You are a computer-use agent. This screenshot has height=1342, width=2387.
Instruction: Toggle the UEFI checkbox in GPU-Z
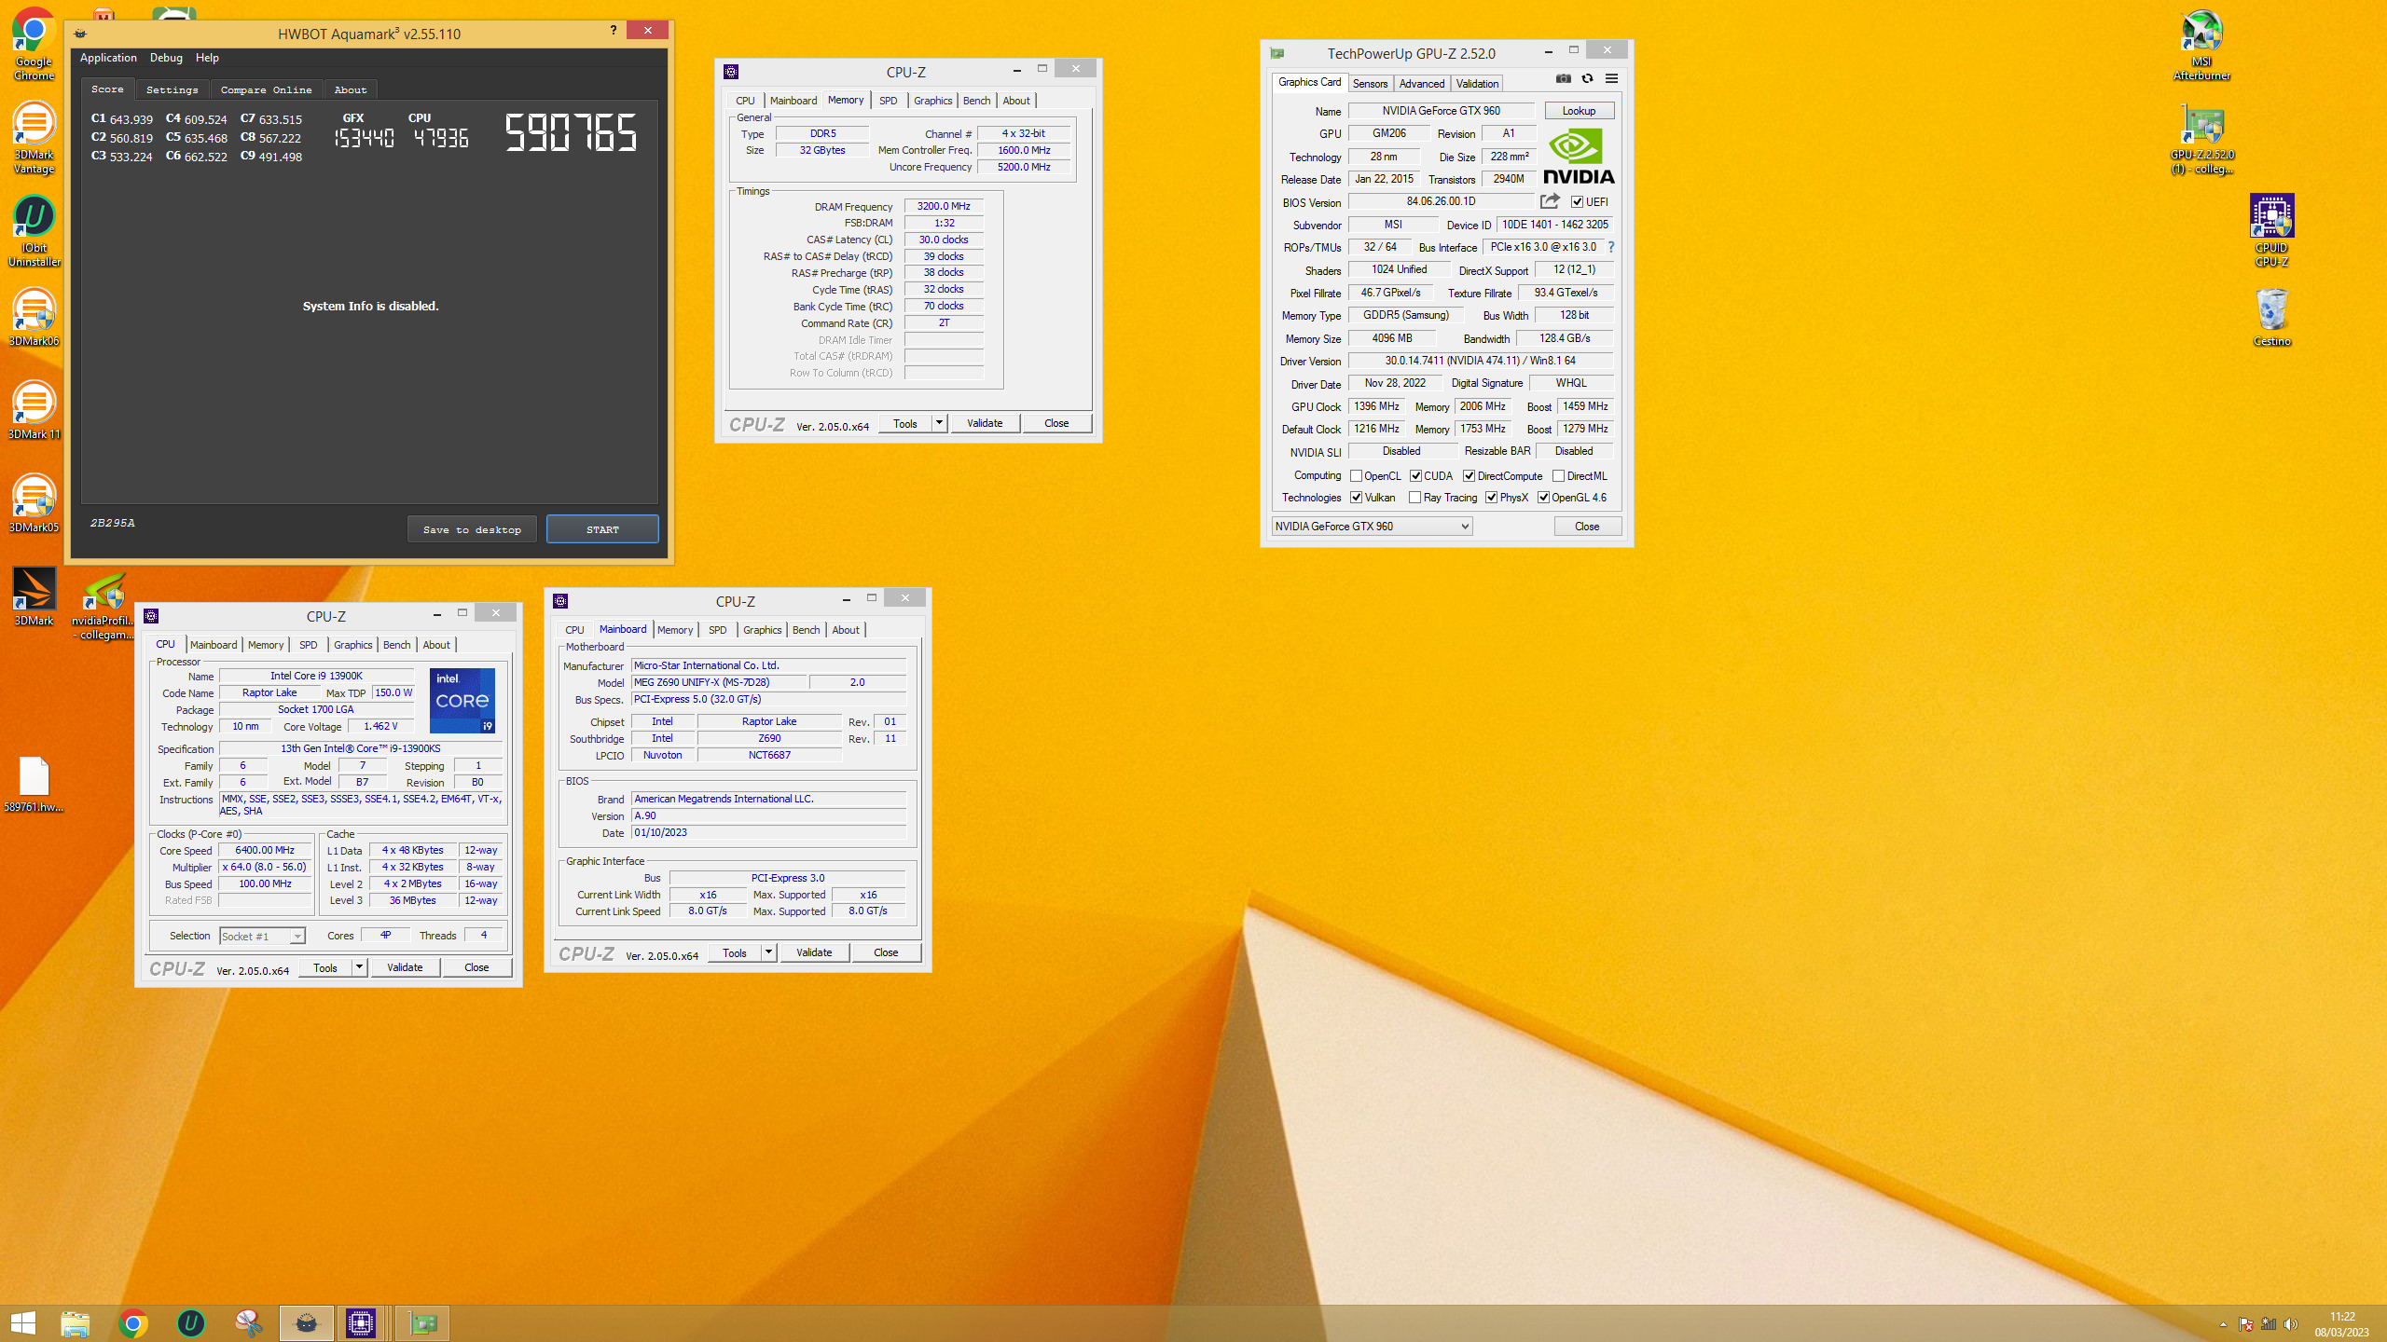point(1577,202)
